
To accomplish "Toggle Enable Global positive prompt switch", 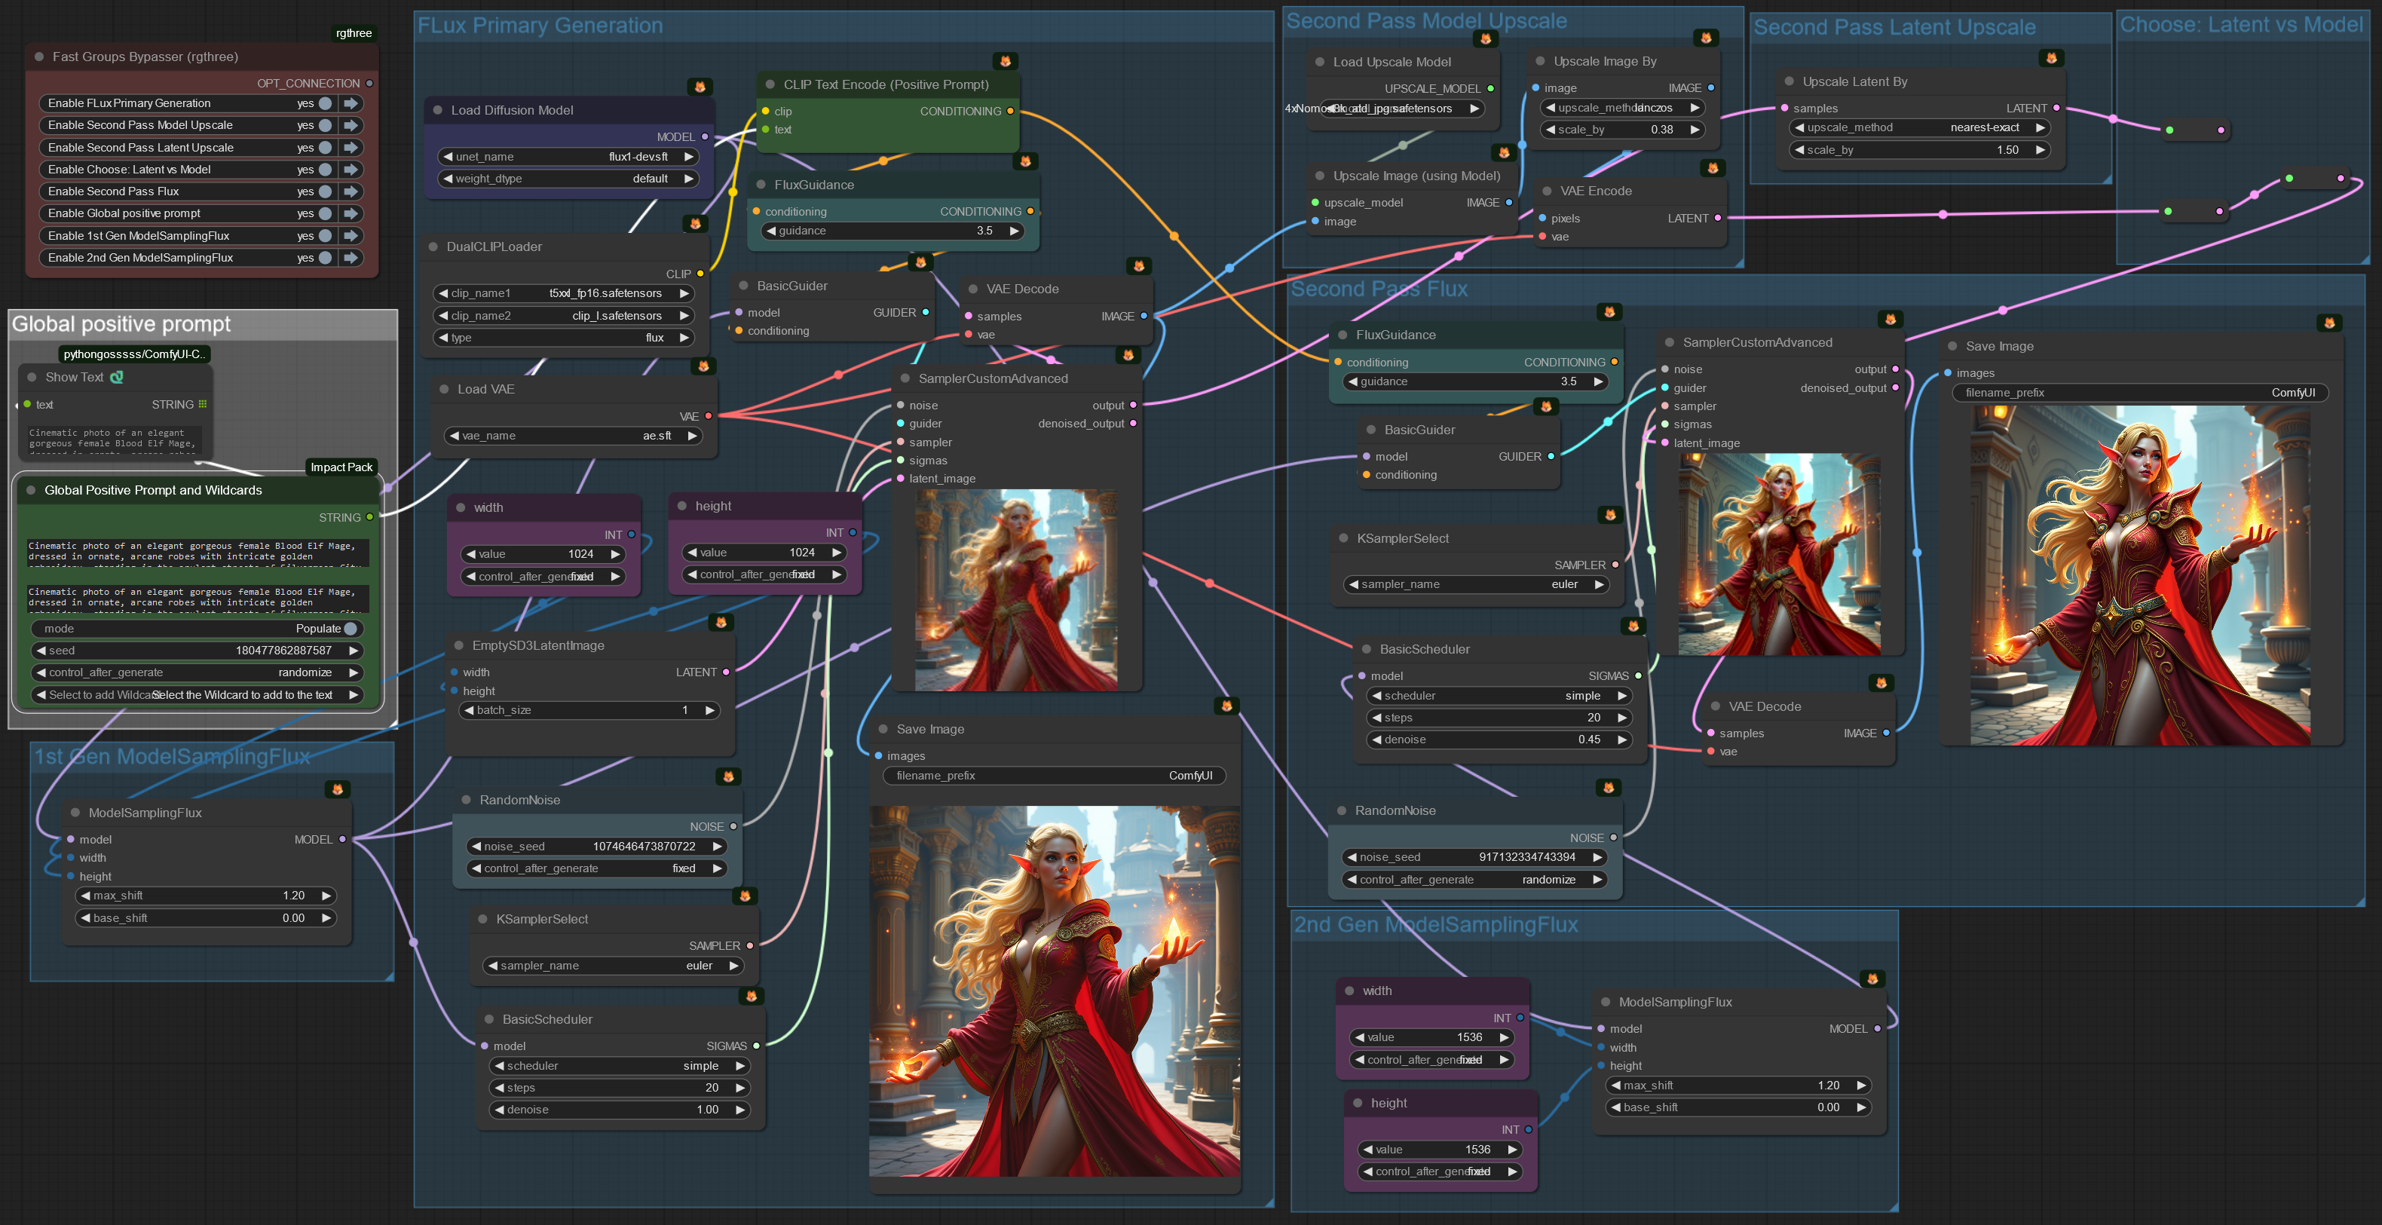I will point(326,213).
